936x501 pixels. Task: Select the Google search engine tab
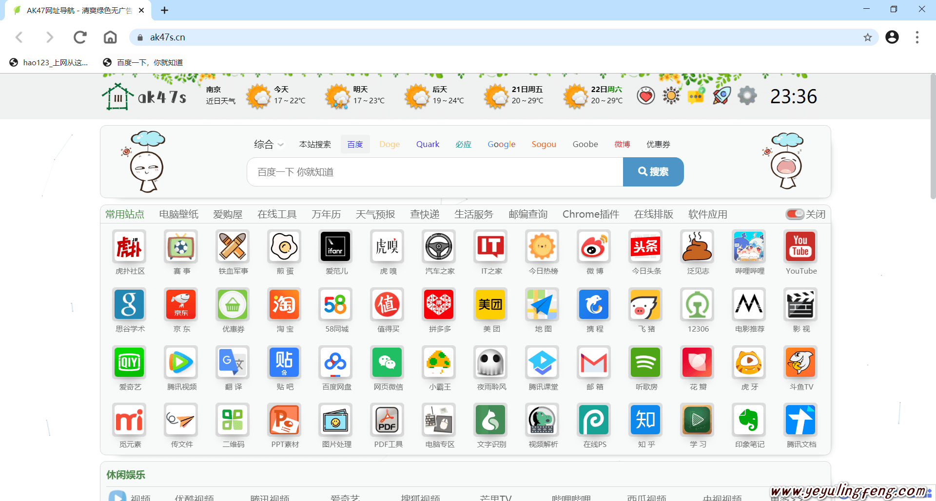(x=501, y=144)
